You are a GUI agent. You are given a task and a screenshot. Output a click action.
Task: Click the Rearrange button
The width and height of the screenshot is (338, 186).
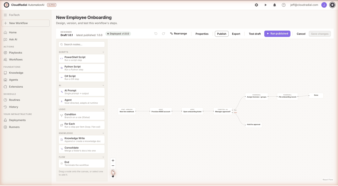[179, 34]
